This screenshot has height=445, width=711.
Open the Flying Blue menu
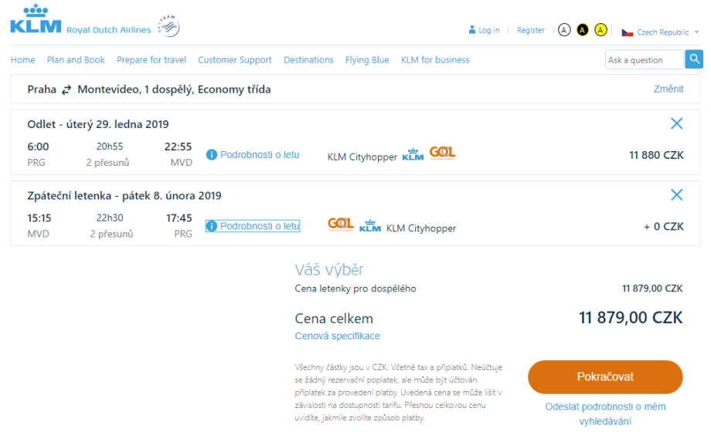tap(367, 60)
